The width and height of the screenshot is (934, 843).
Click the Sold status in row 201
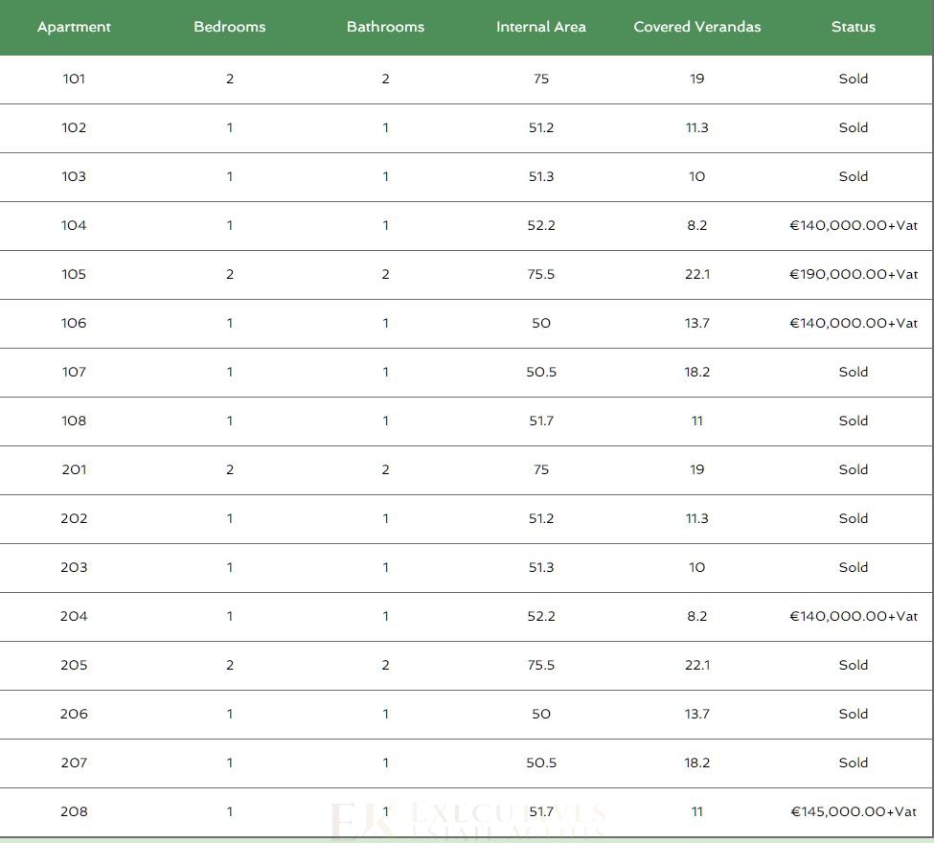pyautogui.click(x=853, y=469)
